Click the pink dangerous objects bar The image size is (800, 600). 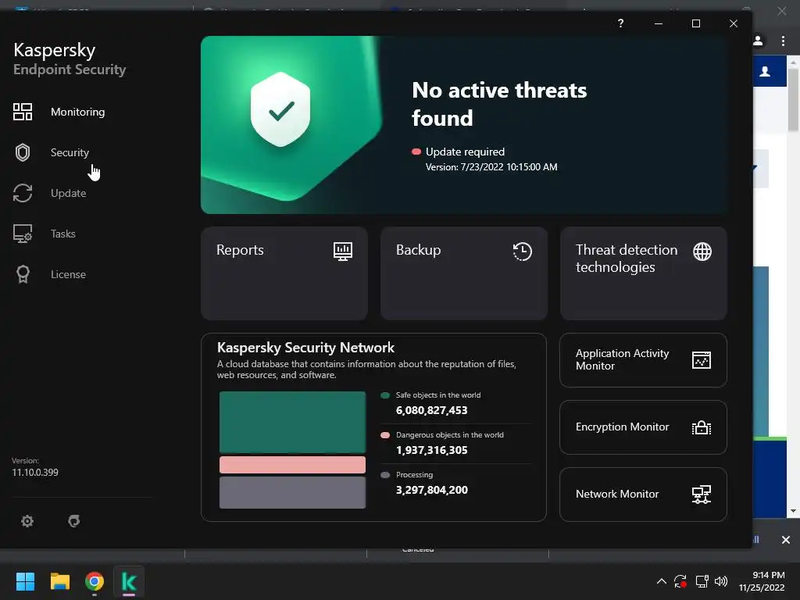[x=292, y=465]
